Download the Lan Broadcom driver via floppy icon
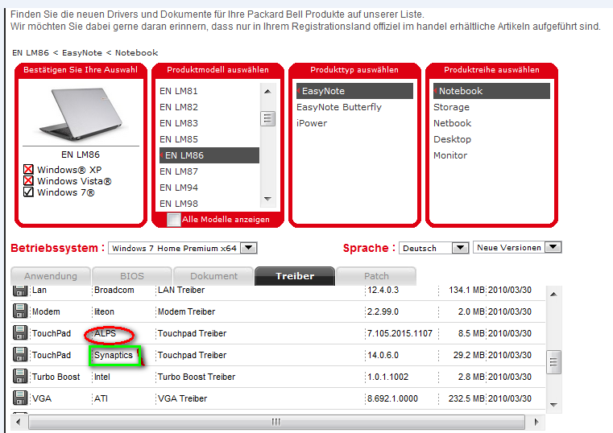Screen dimensions: 613x433 click(x=20, y=291)
